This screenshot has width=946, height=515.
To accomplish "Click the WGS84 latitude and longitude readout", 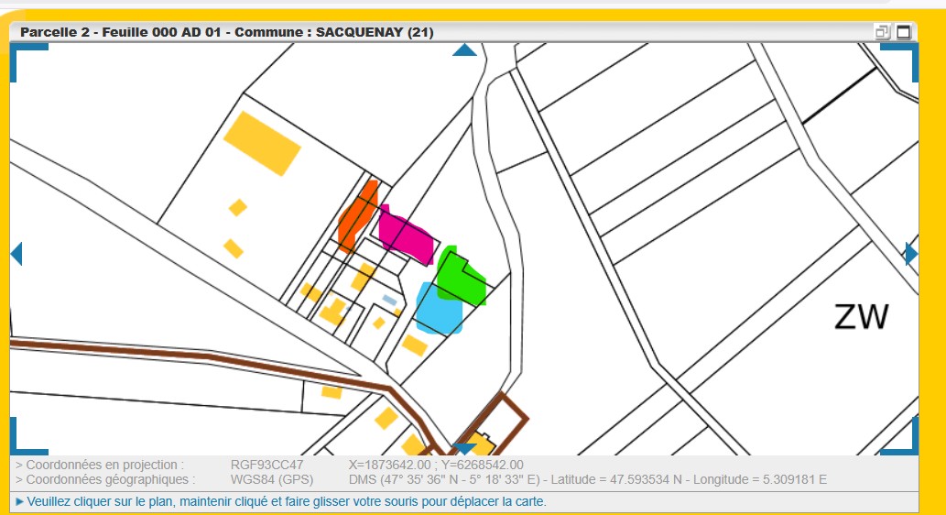I will click(x=588, y=479).
